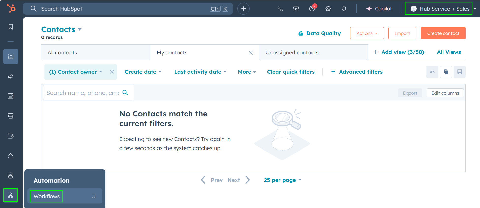Open the Contact owner filter dropdown
This screenshot has width=480, height=208.
(76, 72)
